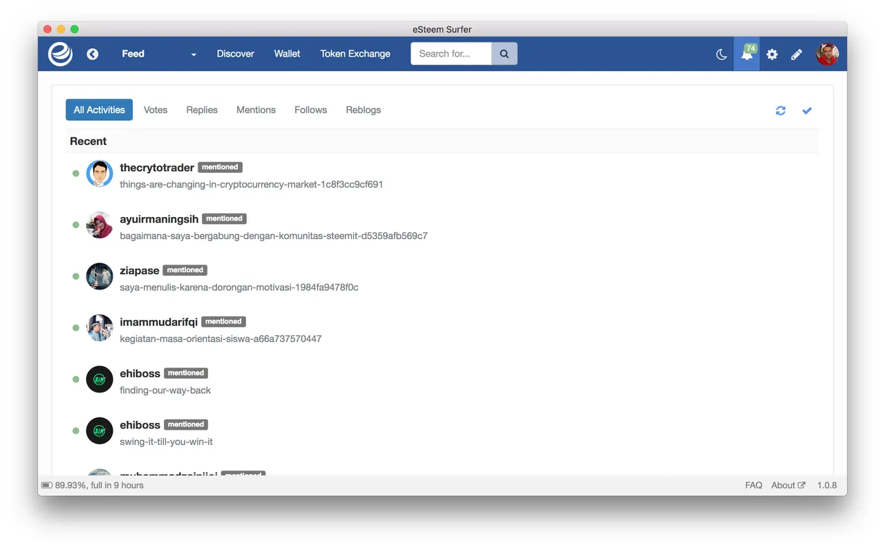
Task: Click the eSteem logo icon
Action: 60,54
